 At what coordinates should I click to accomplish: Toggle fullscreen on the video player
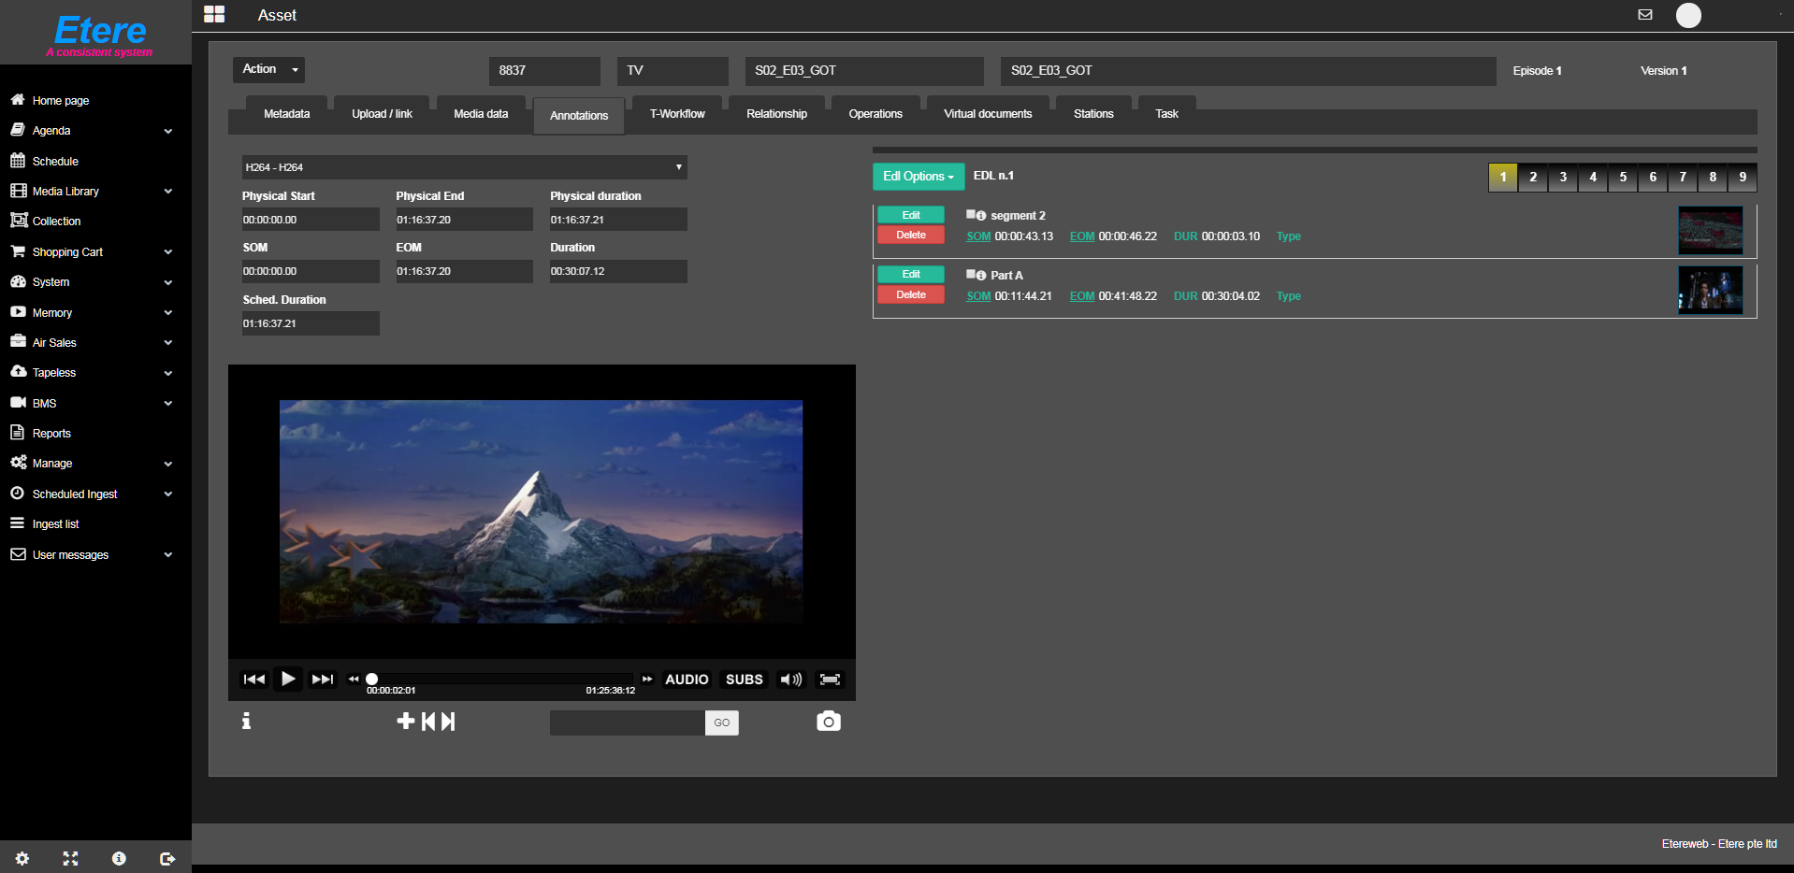[x=829, y=680]
